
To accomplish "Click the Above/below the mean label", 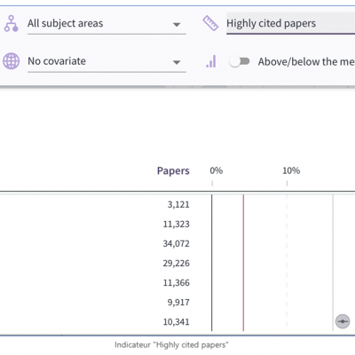I will (306, 61).
